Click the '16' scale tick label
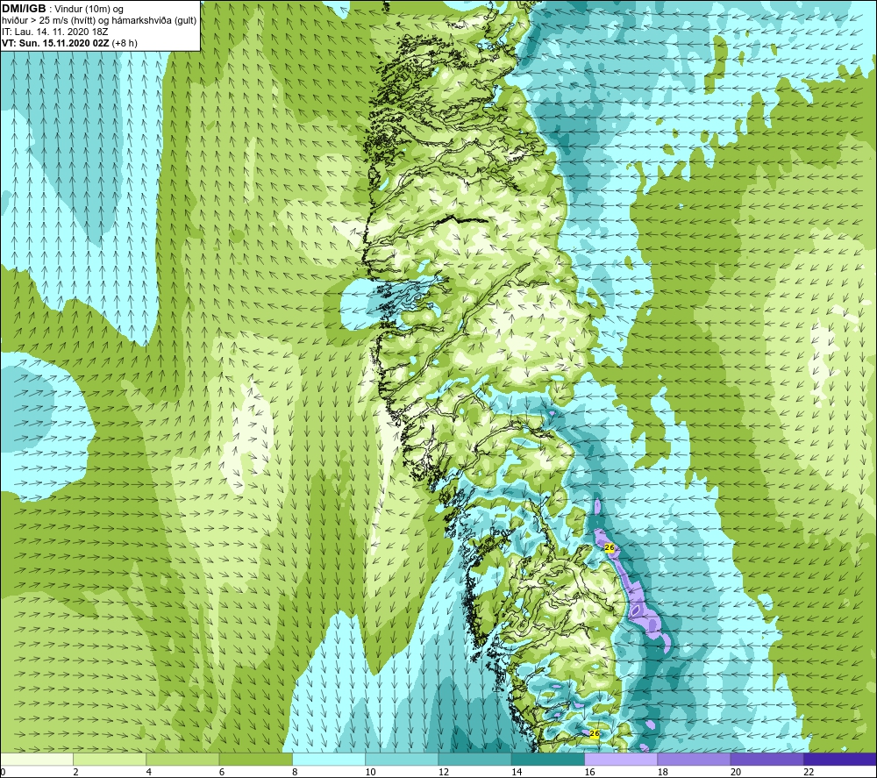The image size is (877, 778). coord(589,772)
